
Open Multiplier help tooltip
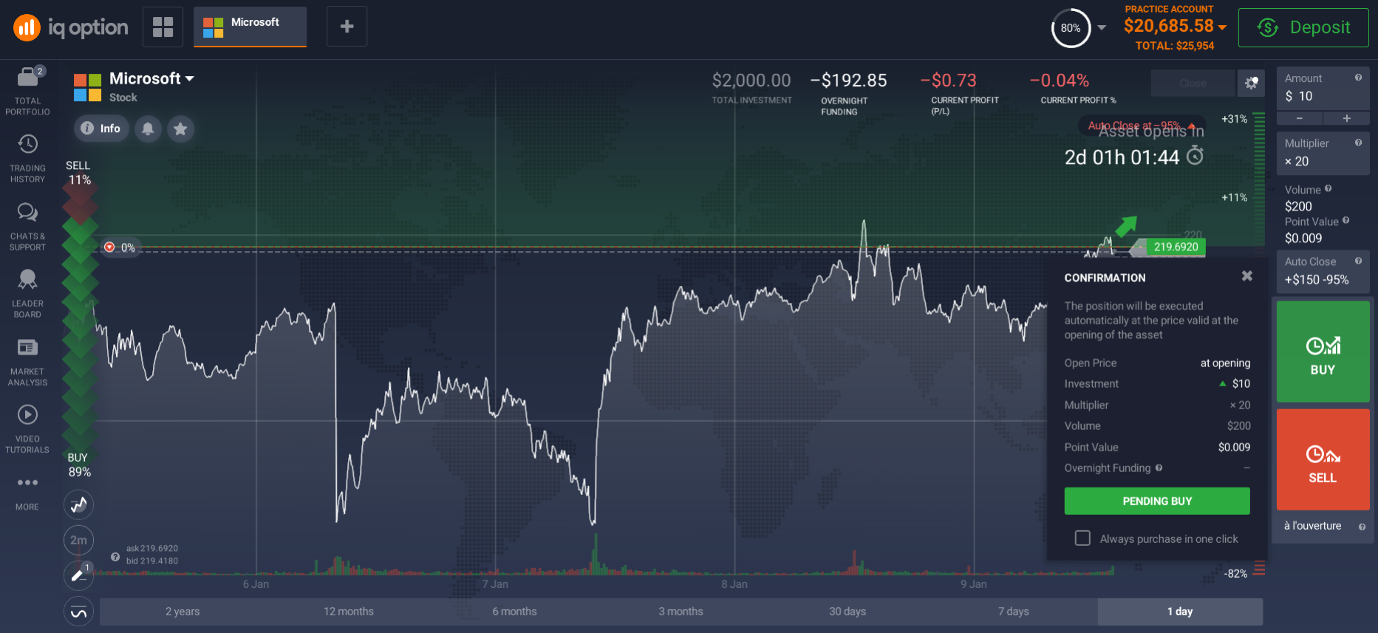pos(1358,143)
